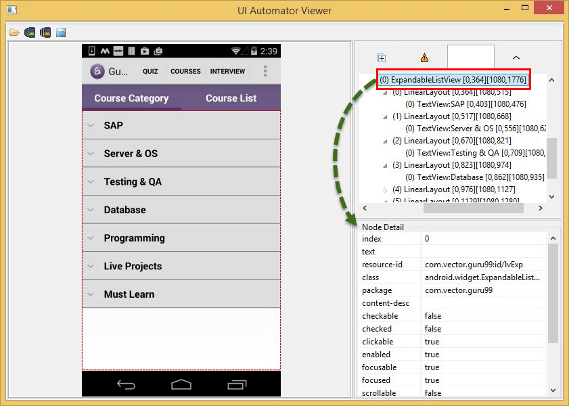Click the yellow warning triangle icon
The image size is (569, 406).
coord(424,58)
